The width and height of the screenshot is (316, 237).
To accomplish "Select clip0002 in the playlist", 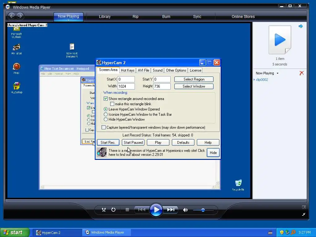I will pos(262,80).
